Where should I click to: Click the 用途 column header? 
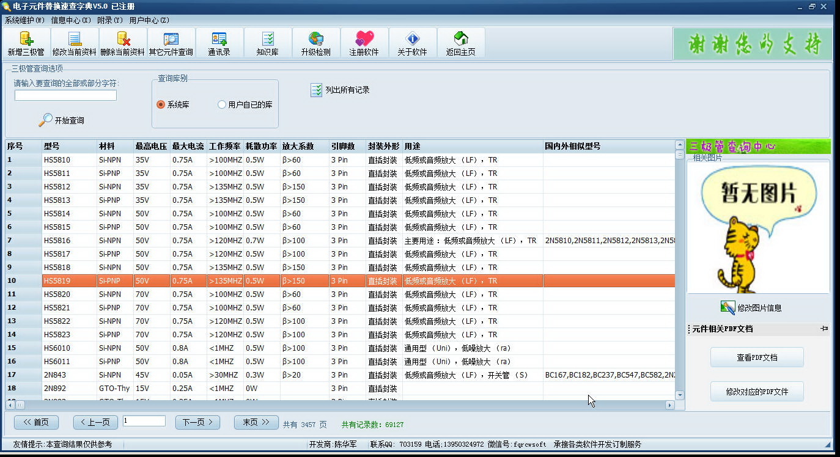click(x=473, y=147)
